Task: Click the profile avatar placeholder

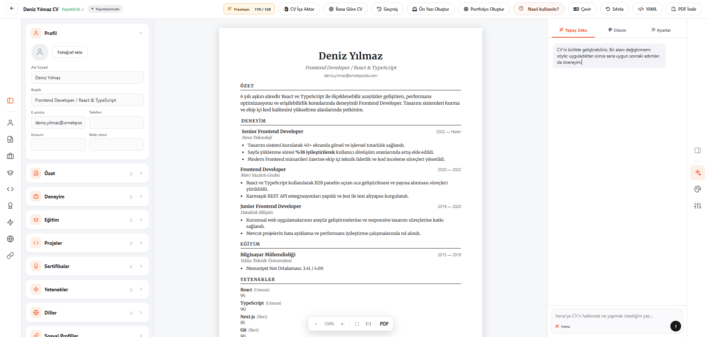Action: tap(40, 52)
